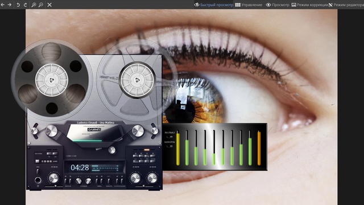Go to the previous image with left arrow
Screen dimensions: 364x205
(x=2, y=5)
